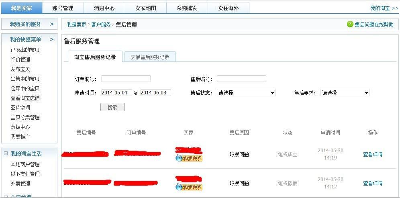Viewport: 400px width, 198px height.
Task: Open the 卖往海外 top tab
Action: click(x=229, y=8)
